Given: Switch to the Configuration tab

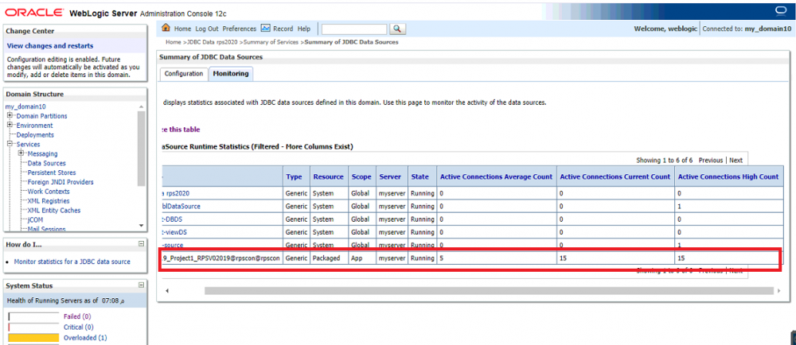Looking at the screenshot, I should pyautogui.click(x=183, y=74).
